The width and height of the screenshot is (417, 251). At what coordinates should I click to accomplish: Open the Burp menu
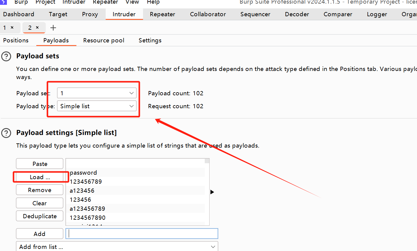(x=21, y=2)
